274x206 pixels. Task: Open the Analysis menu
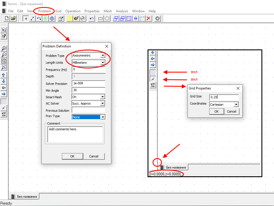point(122,11)
